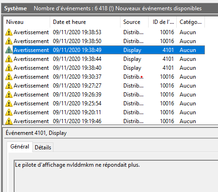
Task: Click warning icon of 19:30:37 event
Action: click(9, 77)
